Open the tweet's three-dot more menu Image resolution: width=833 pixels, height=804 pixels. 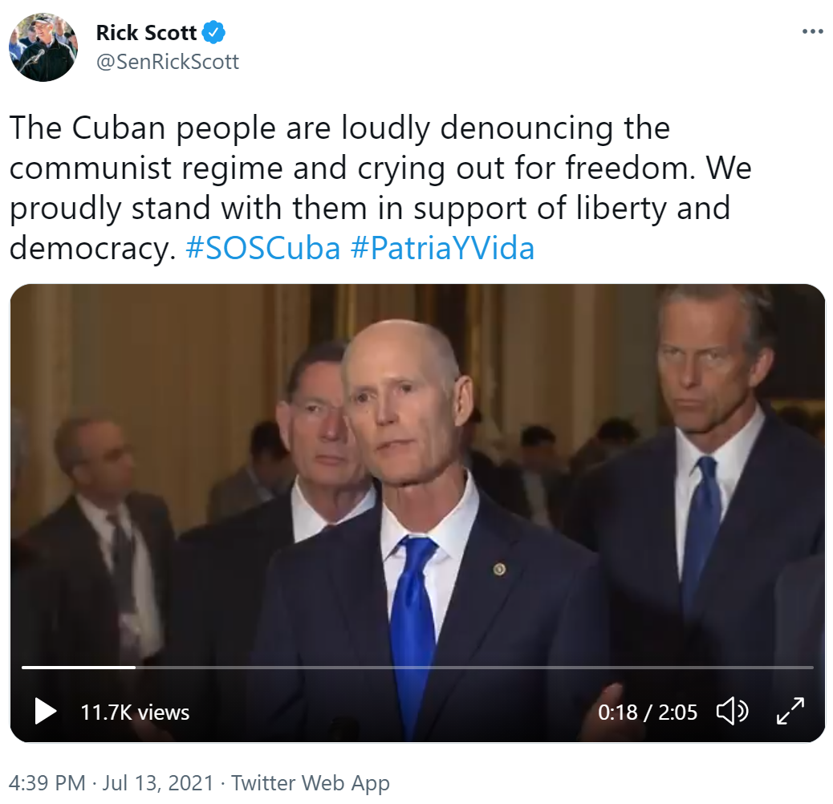tap(812, 32)
